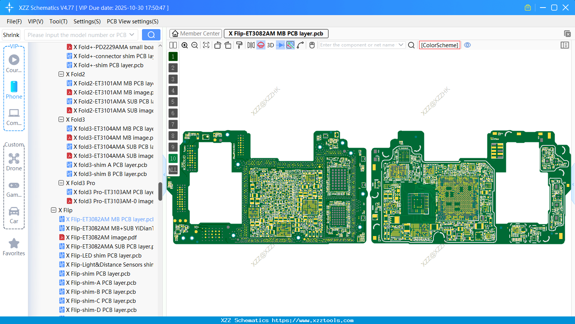Screen dimensions: 575x324
Task: Switch to the X Flip-ET3082AM MB PCB layer tab
Action: coord(276,33)
